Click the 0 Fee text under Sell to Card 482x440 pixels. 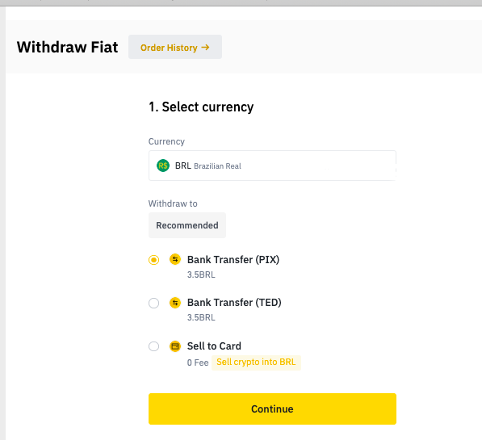pyautogui.click(x=198, y=362)
